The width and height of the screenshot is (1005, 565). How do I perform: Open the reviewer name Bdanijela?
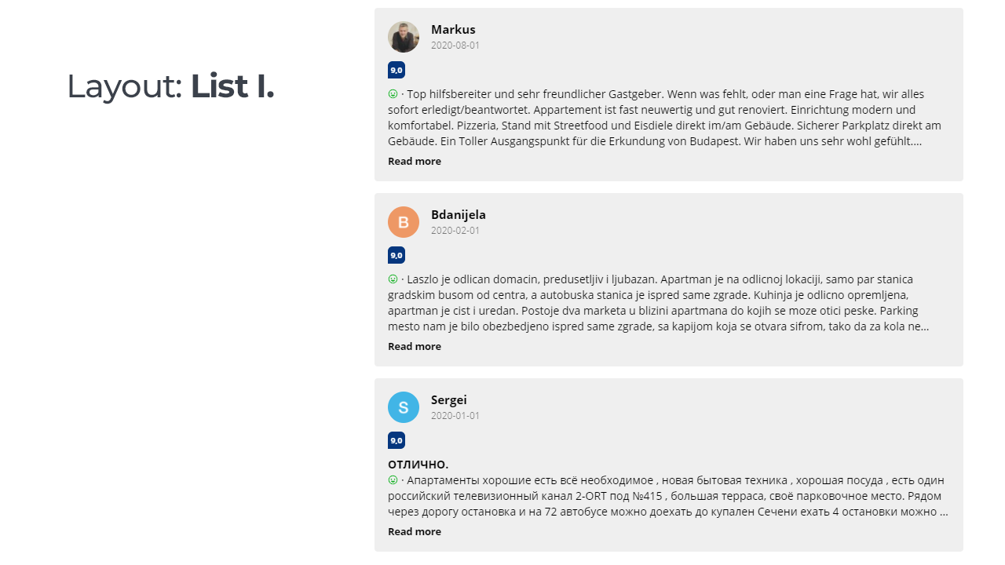[x=459, y=215]
